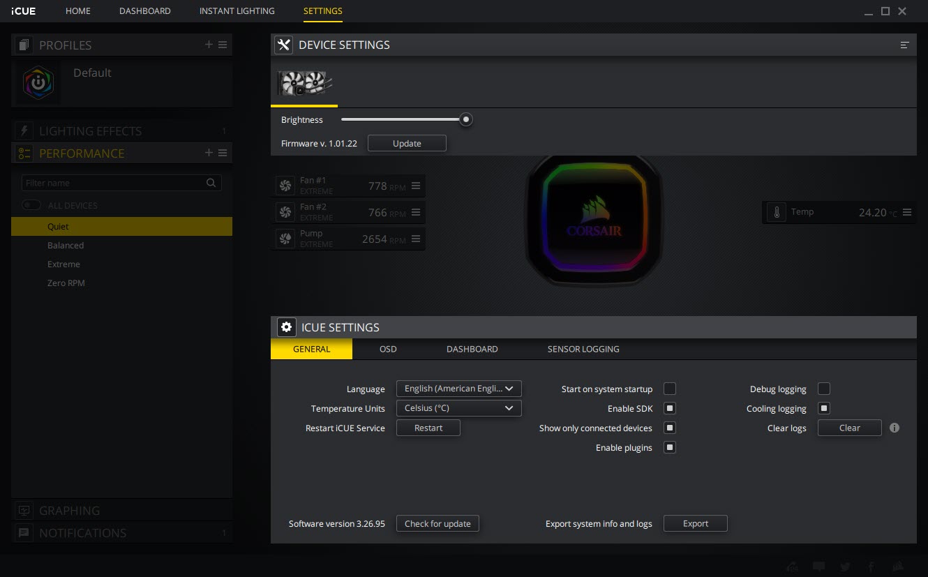Open the Temperature Units dropdown
The height and width of the screenshot is (577, 928).
pos(458,408)
